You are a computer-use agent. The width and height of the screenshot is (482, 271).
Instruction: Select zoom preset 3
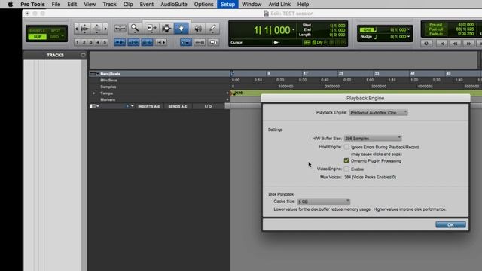click(x=91, y=42)
